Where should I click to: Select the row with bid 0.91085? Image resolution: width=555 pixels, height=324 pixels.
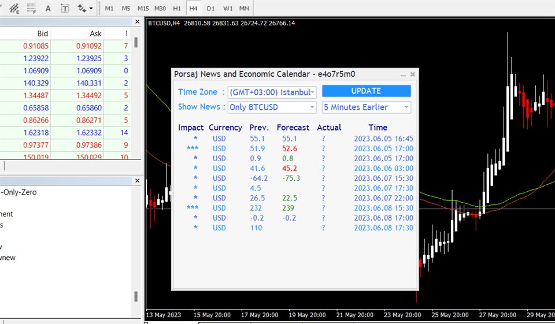tap(65, 46)
